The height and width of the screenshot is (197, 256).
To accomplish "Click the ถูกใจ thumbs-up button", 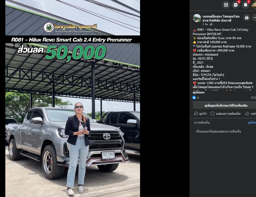I will tap(200, 113).
